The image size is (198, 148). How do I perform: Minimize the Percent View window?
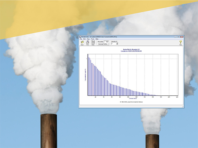coord(175,37)
